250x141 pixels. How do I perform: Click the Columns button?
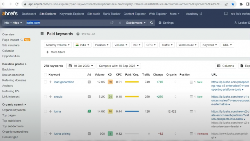225,66
